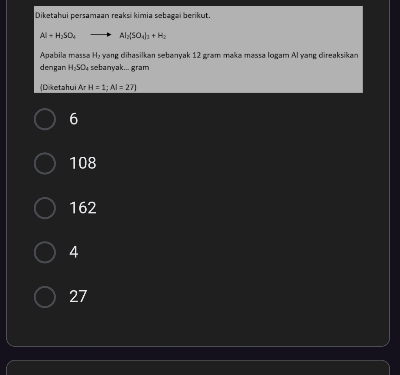The image size is (400, 375).
Task: Click the answer label text 27
Action: 78,296
